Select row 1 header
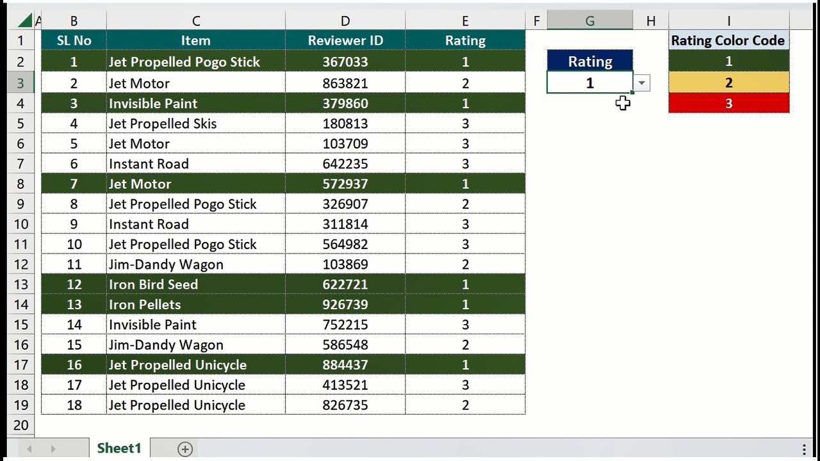This screenshot has width=820, height=461. pyautogui.click(x=20, y=40)
